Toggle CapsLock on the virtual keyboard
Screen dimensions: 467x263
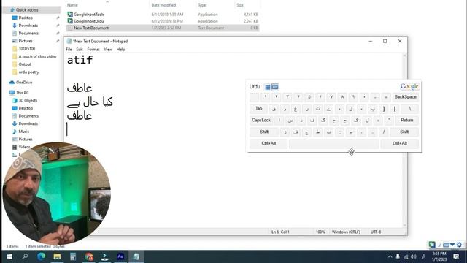[261, 120]
